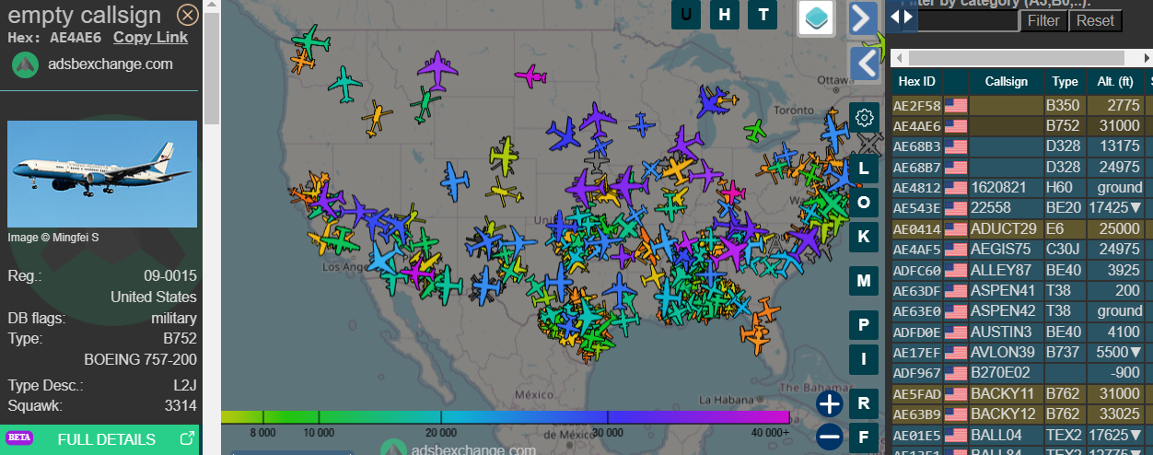Select the large purple four-engine aircraft near the top of the map
The height and width of the screenshot is (455, 1153).
coord(437,72)
